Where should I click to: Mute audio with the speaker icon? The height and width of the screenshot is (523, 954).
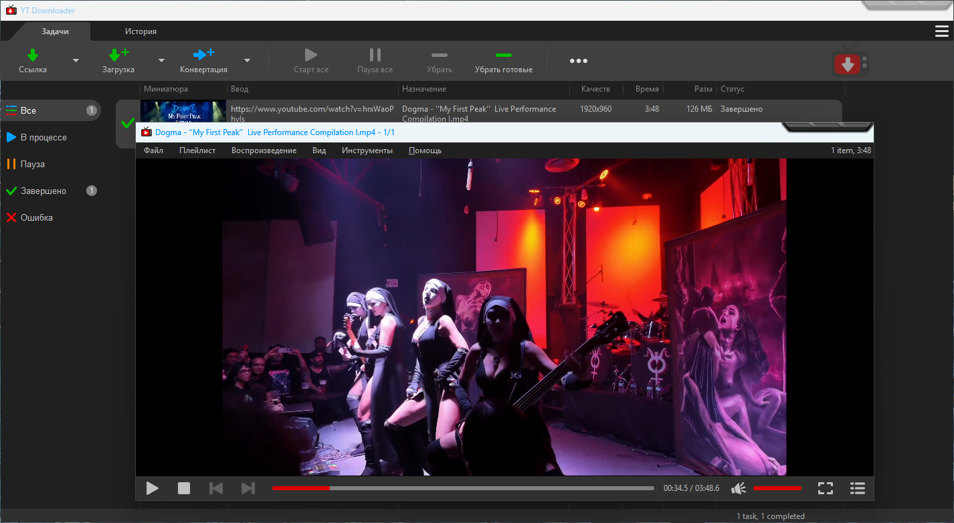click(x=739, y=488)
